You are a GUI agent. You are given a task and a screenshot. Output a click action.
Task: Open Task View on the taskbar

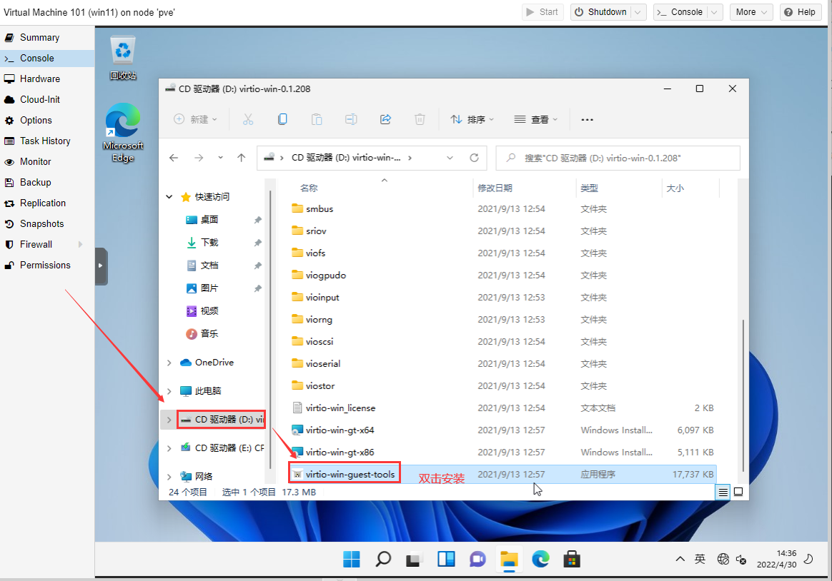point(414,560)
